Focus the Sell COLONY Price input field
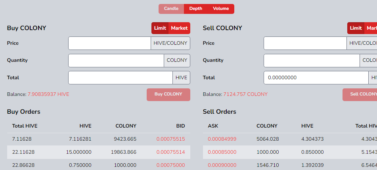 (305, 43)
